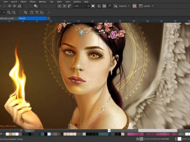This screenshot has height=142, width=190.
Task: Select the Zoom In magnifier
Action: (x=9, y=12)
